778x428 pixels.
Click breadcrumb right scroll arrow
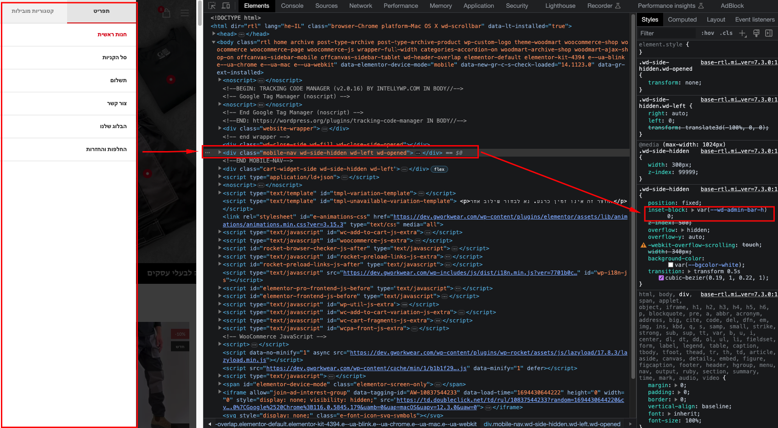[630, 424]
